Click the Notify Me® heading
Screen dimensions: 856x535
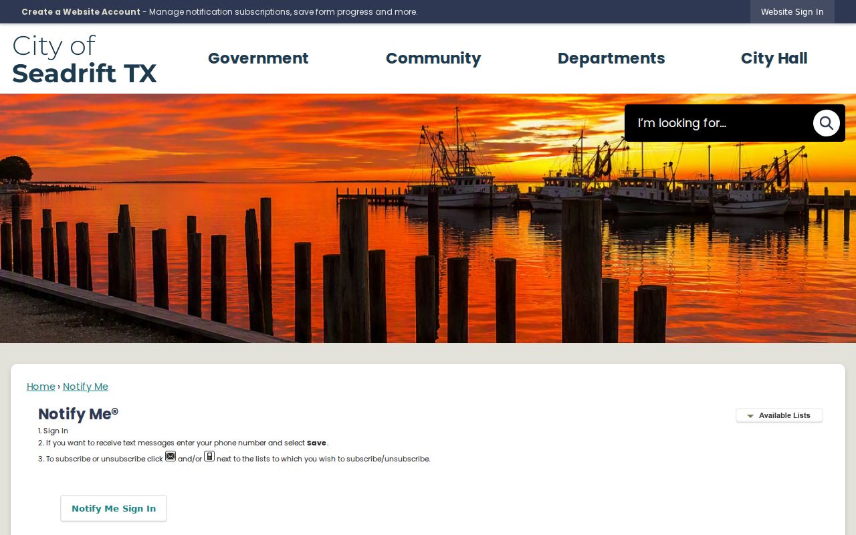(x=78, y=414)
